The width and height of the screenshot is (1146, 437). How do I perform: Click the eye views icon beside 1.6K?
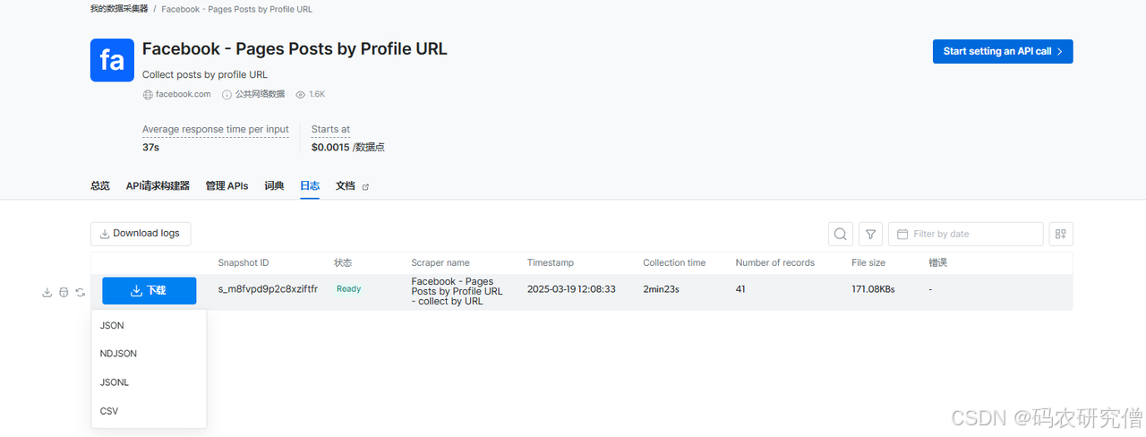click(300, 94)
